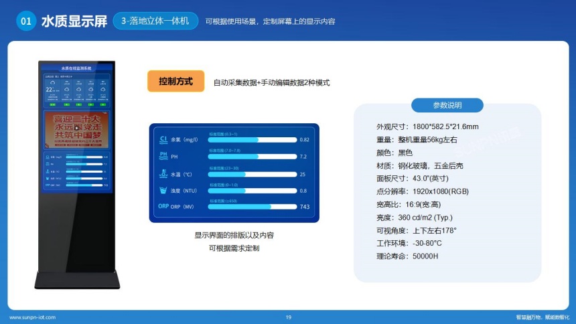Click the kiosk water quality data panel
Viewport: 576px width, 324px height.
coord(77,171)
